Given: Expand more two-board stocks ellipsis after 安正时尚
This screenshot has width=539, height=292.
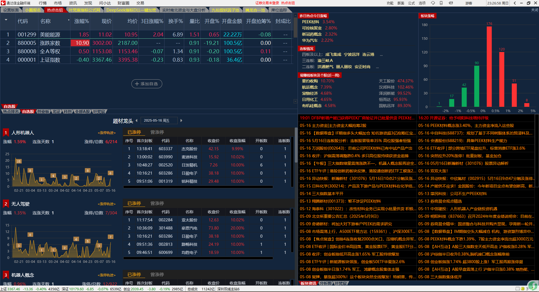Looking at the screenshot, I should pos(377,67).
